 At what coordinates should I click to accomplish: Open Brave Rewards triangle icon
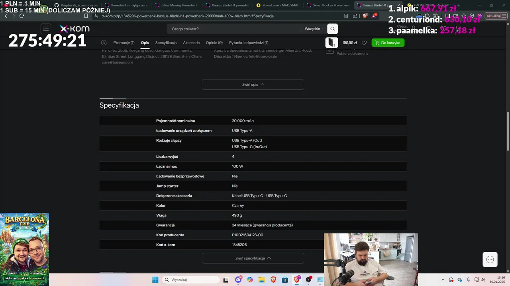pos(374,16)
